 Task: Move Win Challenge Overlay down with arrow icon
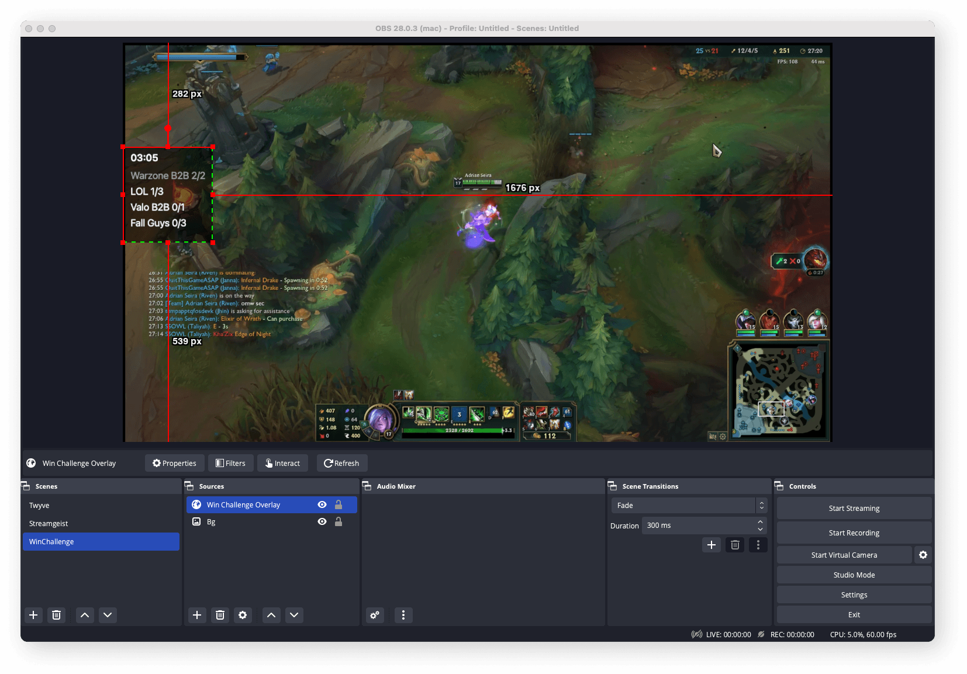pyautogui.click(x=294, y=615)
